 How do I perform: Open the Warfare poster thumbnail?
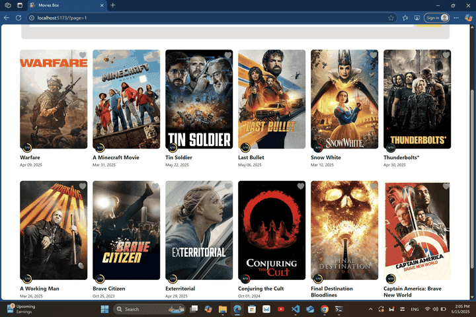click(54, 99)
